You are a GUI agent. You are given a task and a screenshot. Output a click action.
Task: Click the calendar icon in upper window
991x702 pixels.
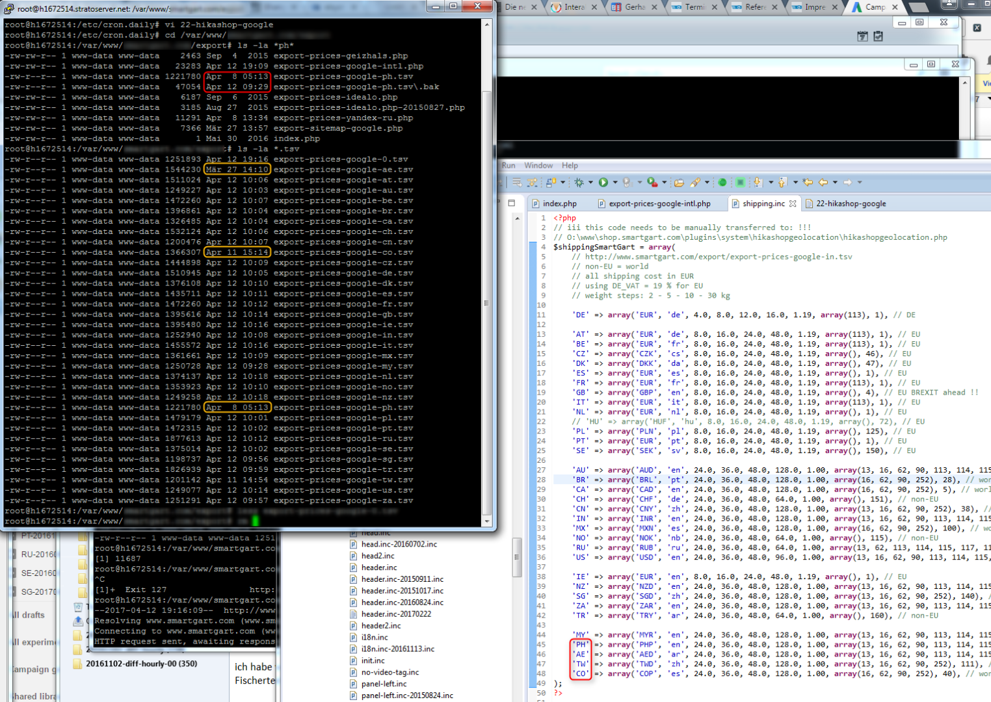pyautogui.click(x=863, y=36)
